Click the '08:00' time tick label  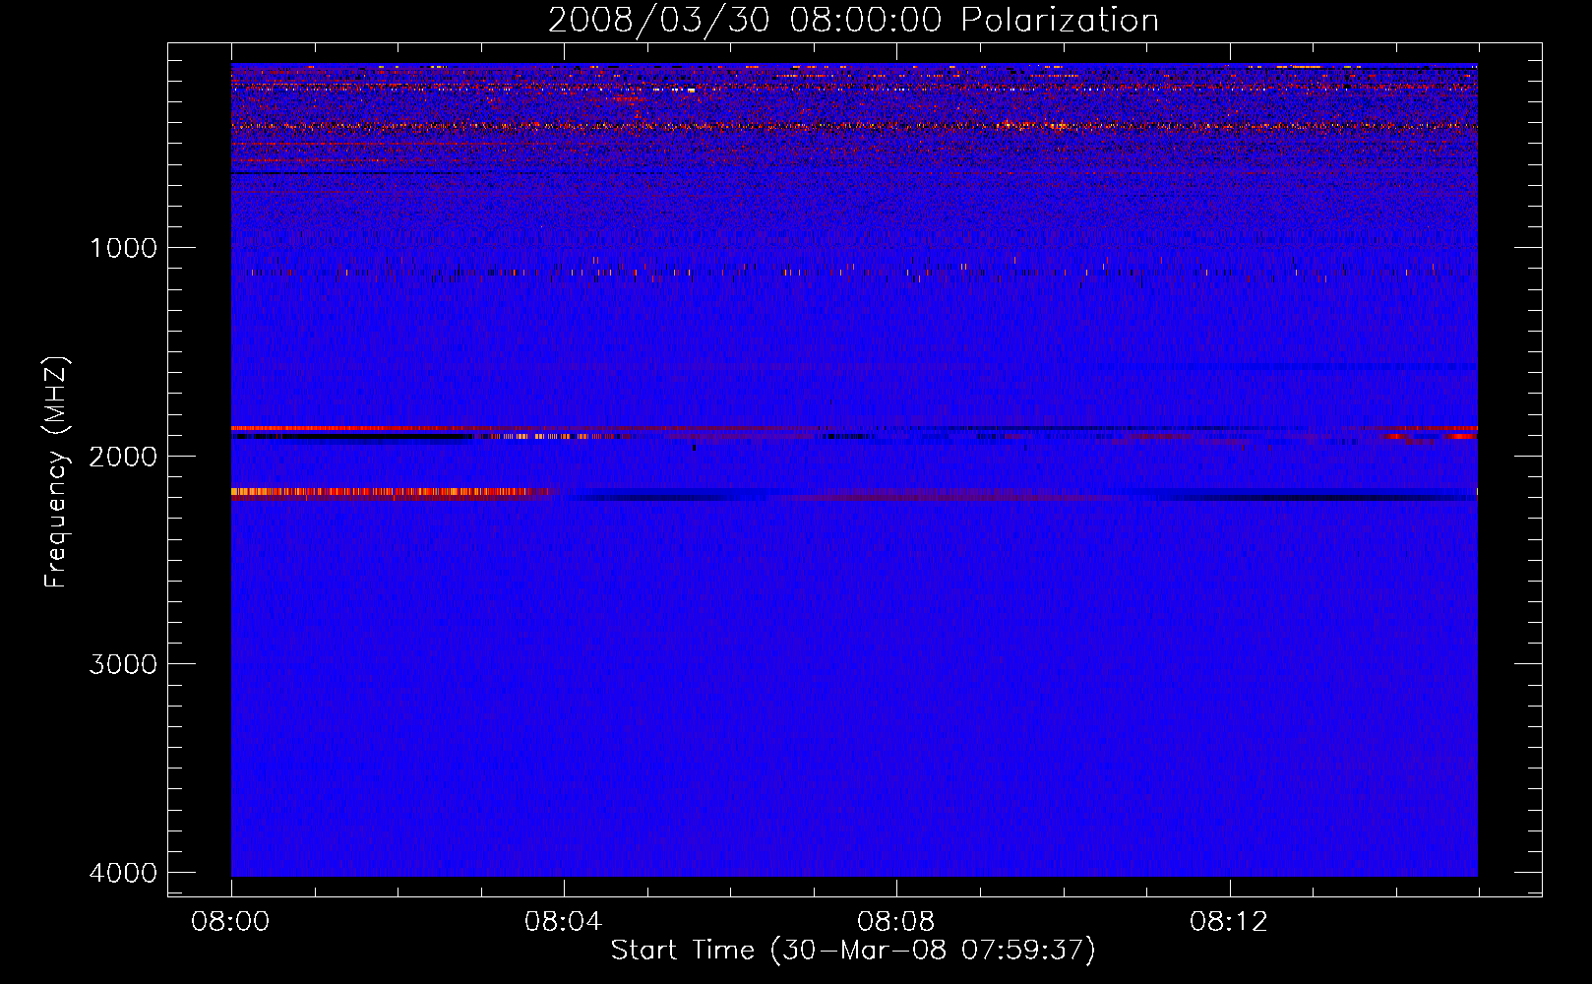231,922
